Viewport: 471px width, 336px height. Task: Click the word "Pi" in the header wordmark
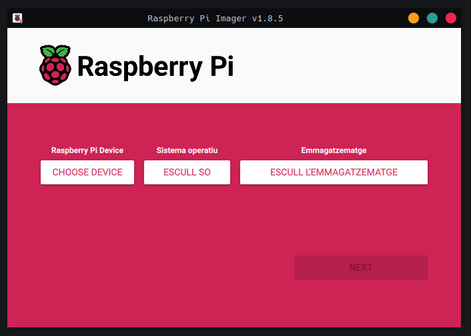tap(222, 67)
